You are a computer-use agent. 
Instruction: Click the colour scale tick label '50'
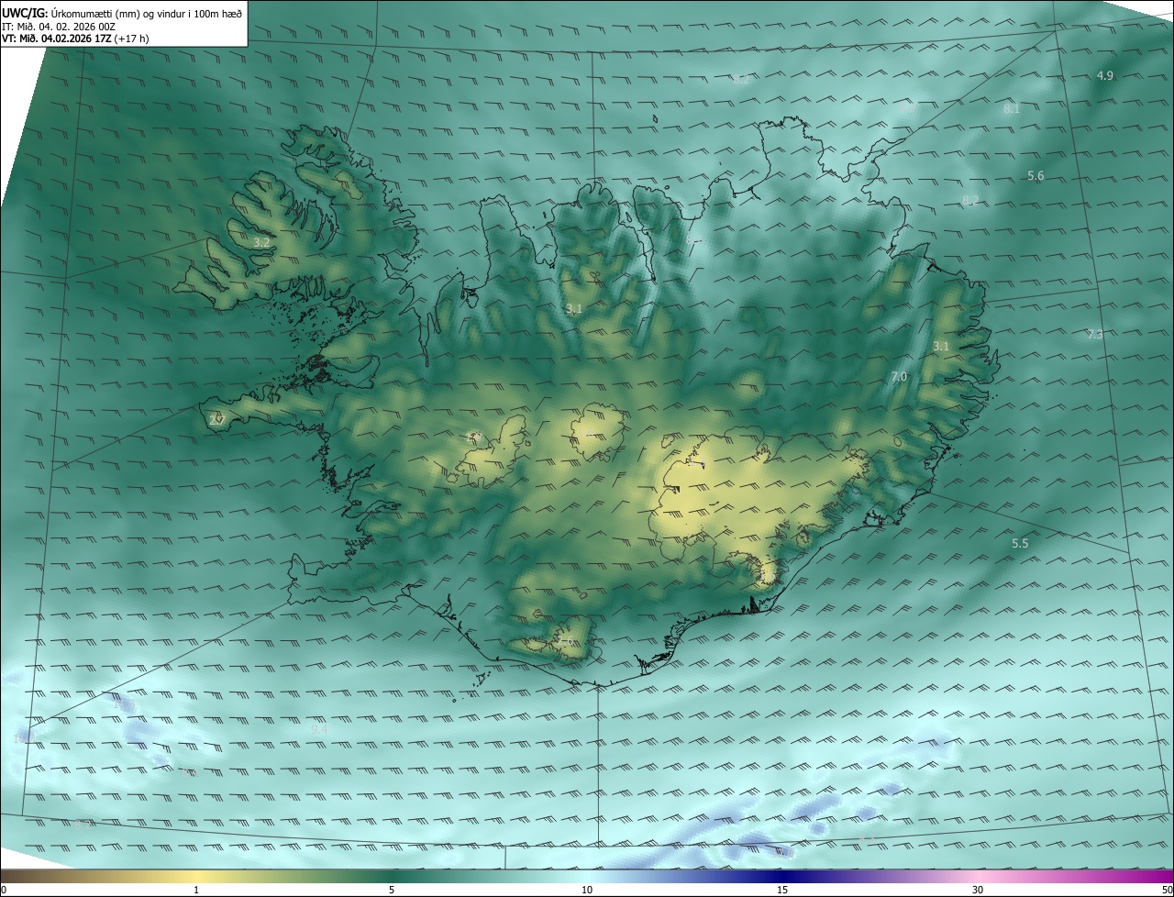point(1167,890)
